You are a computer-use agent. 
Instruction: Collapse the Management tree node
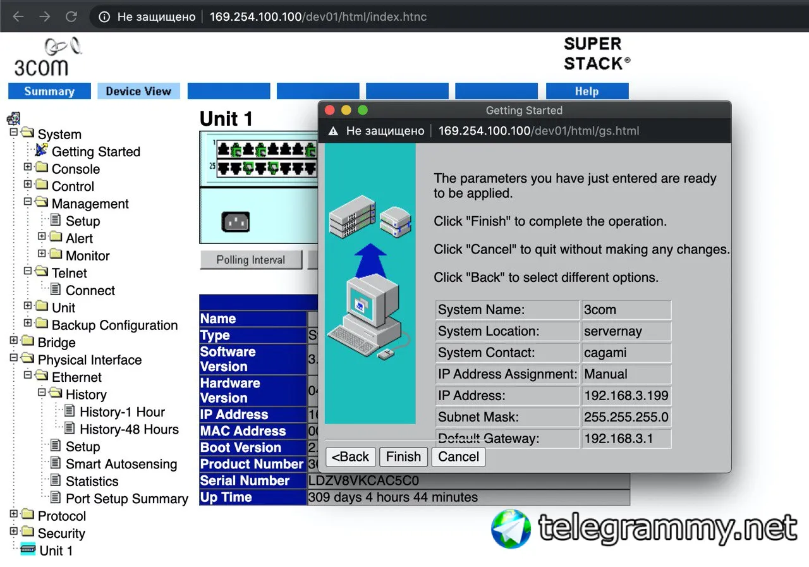tap(28, 202)
